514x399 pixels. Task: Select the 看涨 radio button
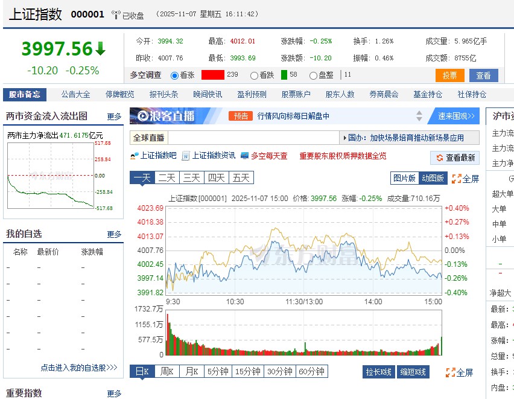coord(174,75)
